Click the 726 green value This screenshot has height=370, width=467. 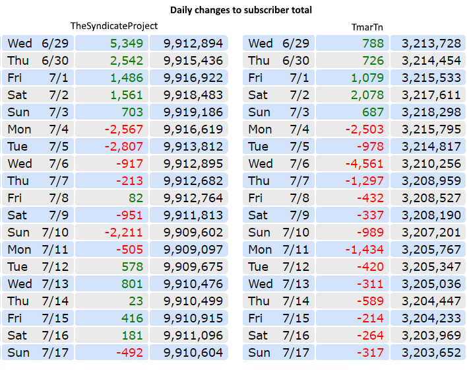click(373, 61)
